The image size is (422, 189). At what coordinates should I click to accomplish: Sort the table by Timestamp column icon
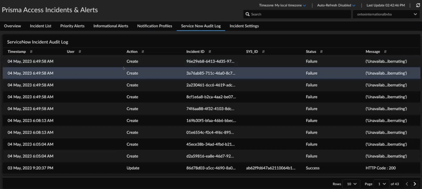coord(31,52)
